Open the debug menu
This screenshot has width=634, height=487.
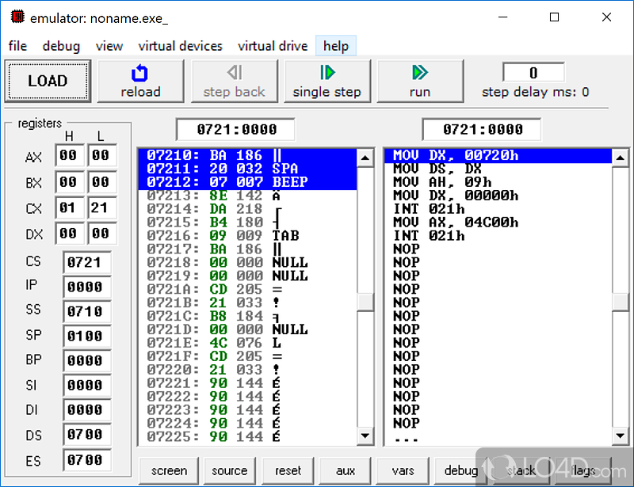pyautogui.click(x=61, y=46)
